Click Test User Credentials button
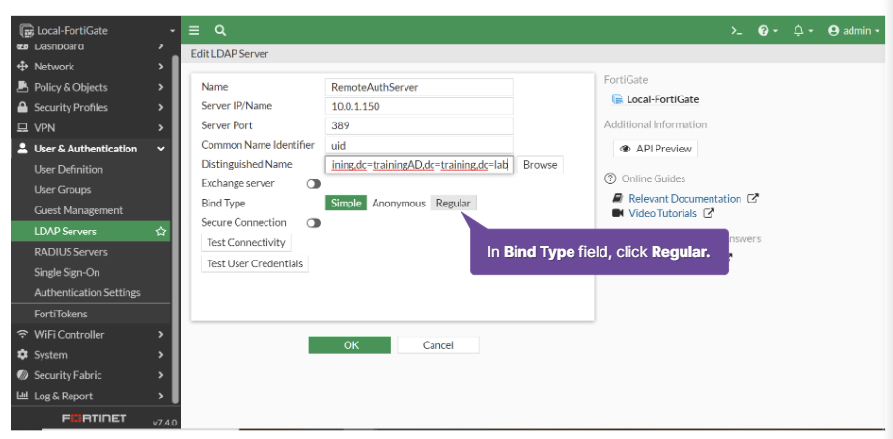The width and height of the screenshot is (893, 439). [x=255, y=263]
